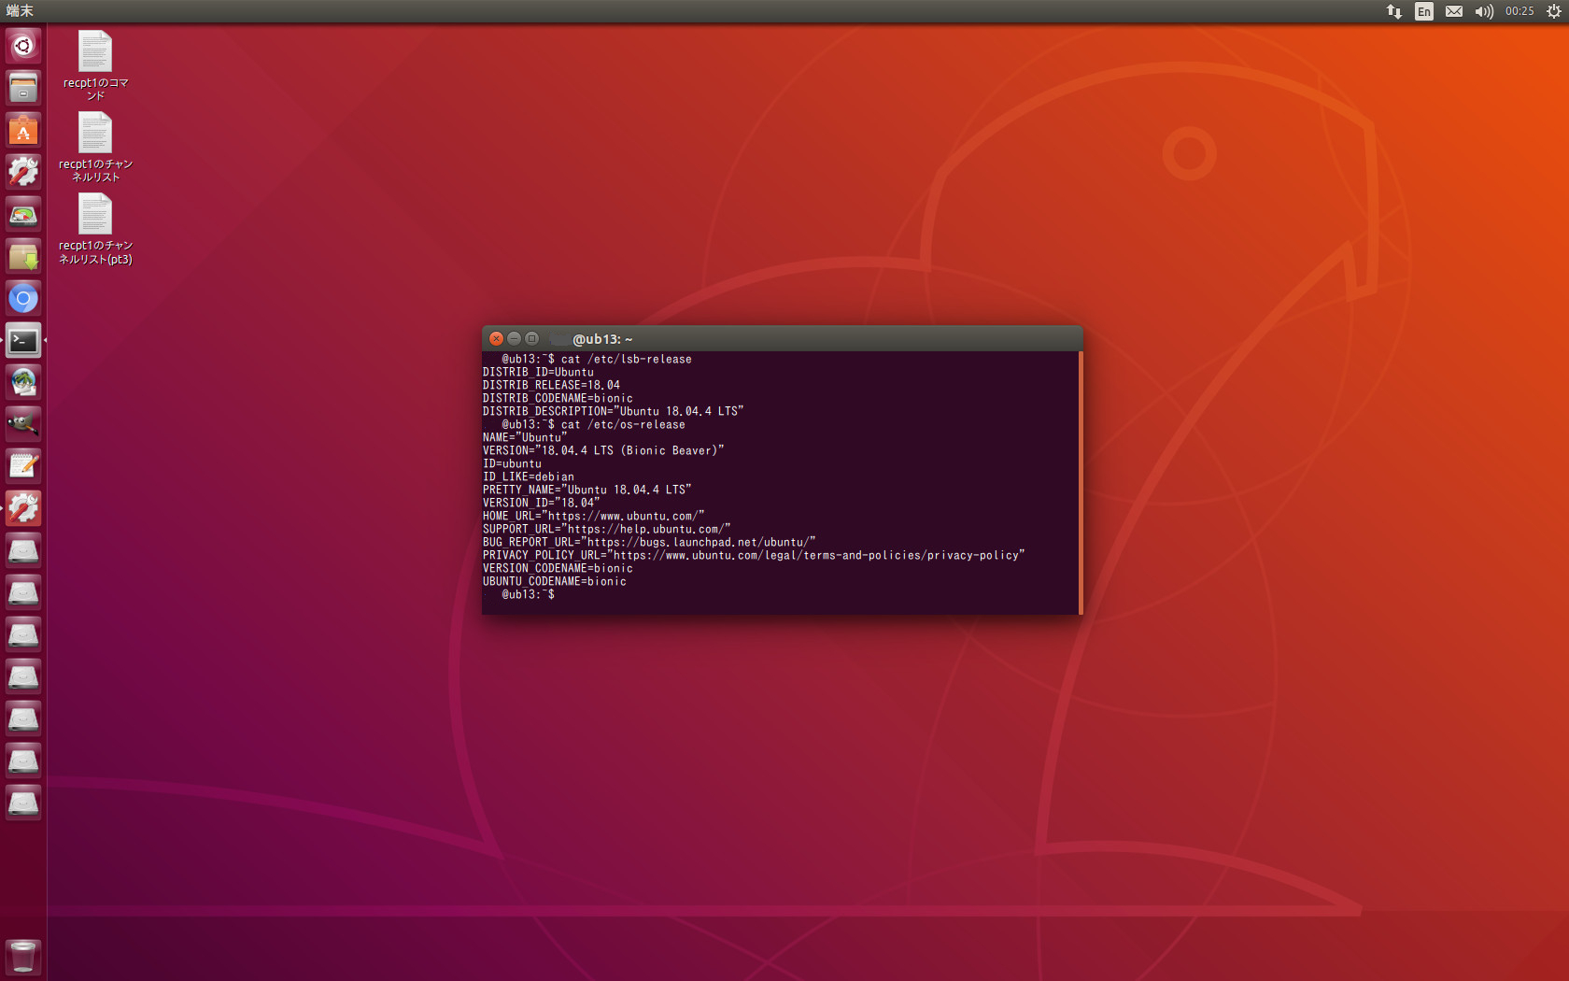This screenshot has width=1569, height=981.
Task: Open the sound volume indicator menu
Action: (1484, 11)
